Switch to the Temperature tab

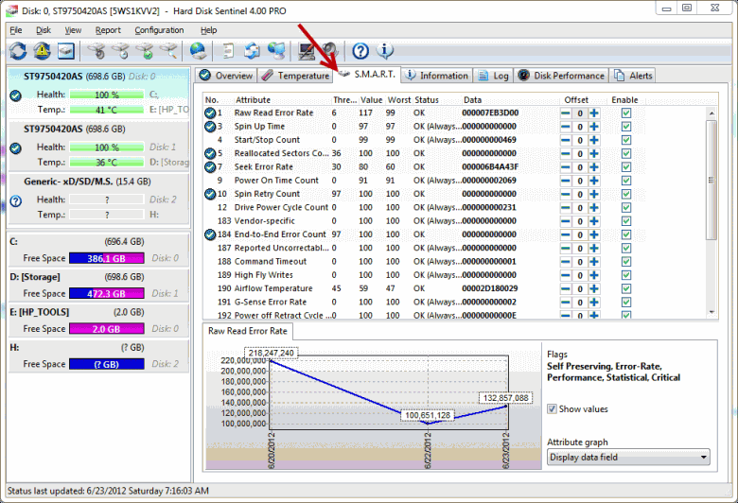[295, 76]
